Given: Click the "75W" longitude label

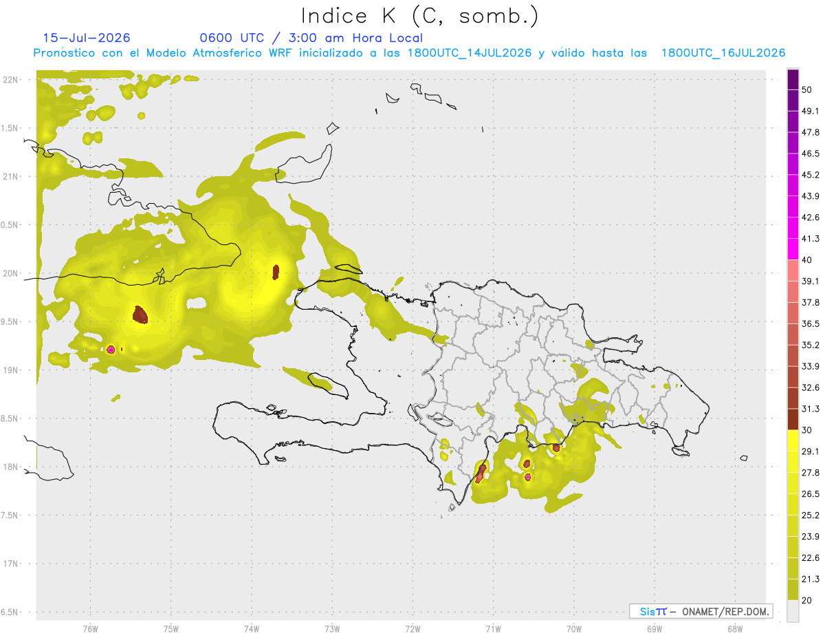Looking at the screenshot, I should 170,628.
